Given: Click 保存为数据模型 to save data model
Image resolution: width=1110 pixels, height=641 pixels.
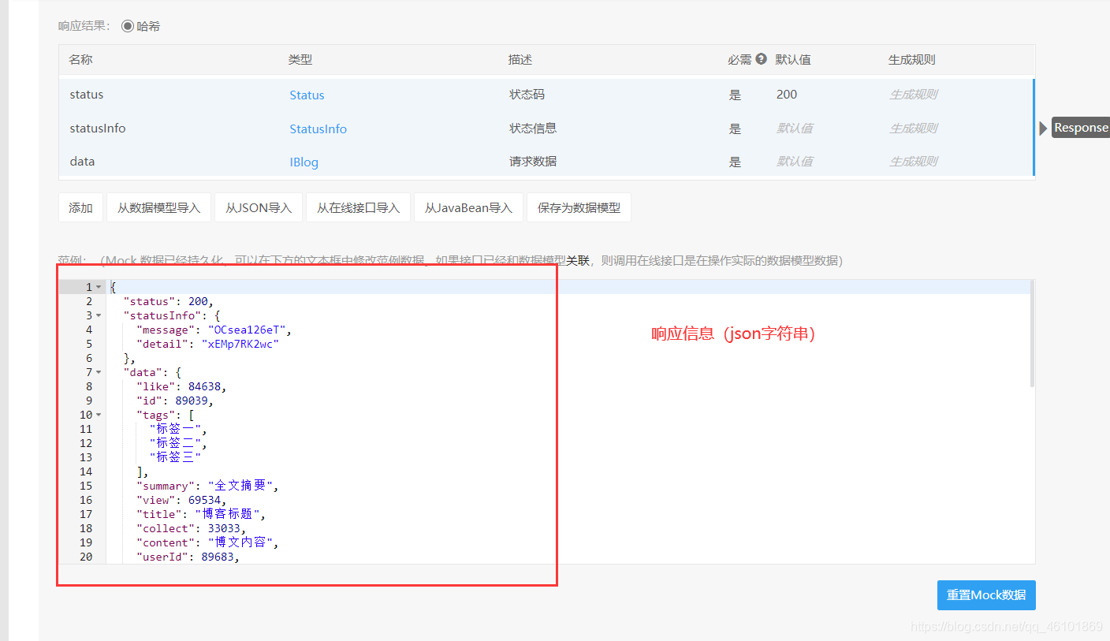Looking at the screenshot, I should (579, 207).
